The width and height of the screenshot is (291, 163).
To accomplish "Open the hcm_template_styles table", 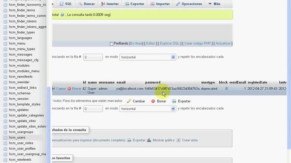I will tap(25, 104).
